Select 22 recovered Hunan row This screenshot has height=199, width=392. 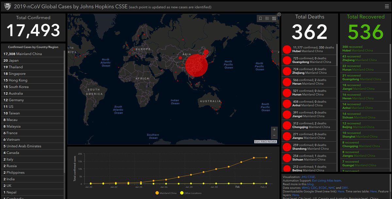click(365, 68)
